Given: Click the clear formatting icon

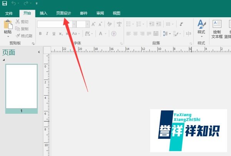Looking at the screenshot, I should click(x=109, y=24).
